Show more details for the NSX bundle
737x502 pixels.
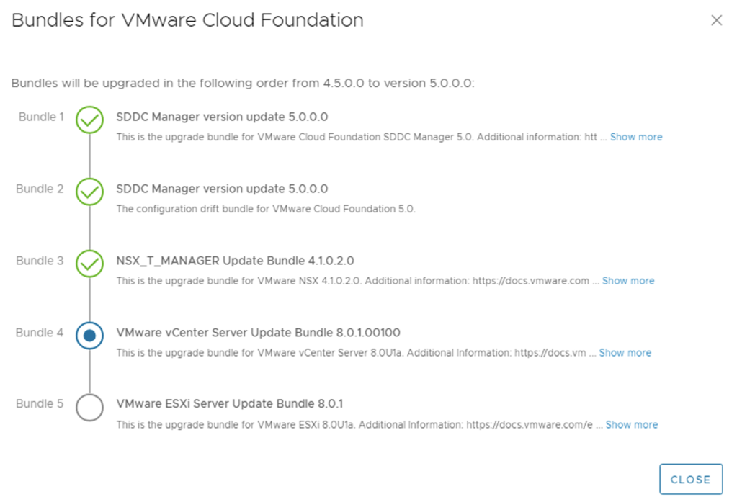(627, 281)
